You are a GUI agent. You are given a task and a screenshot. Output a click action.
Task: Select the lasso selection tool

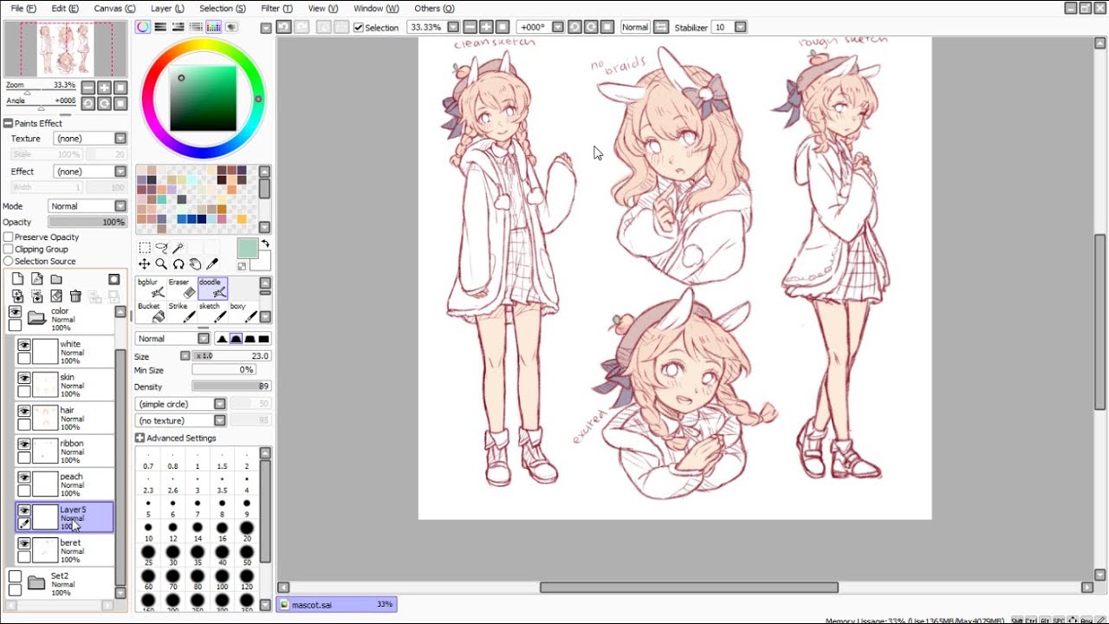point(161,248)
